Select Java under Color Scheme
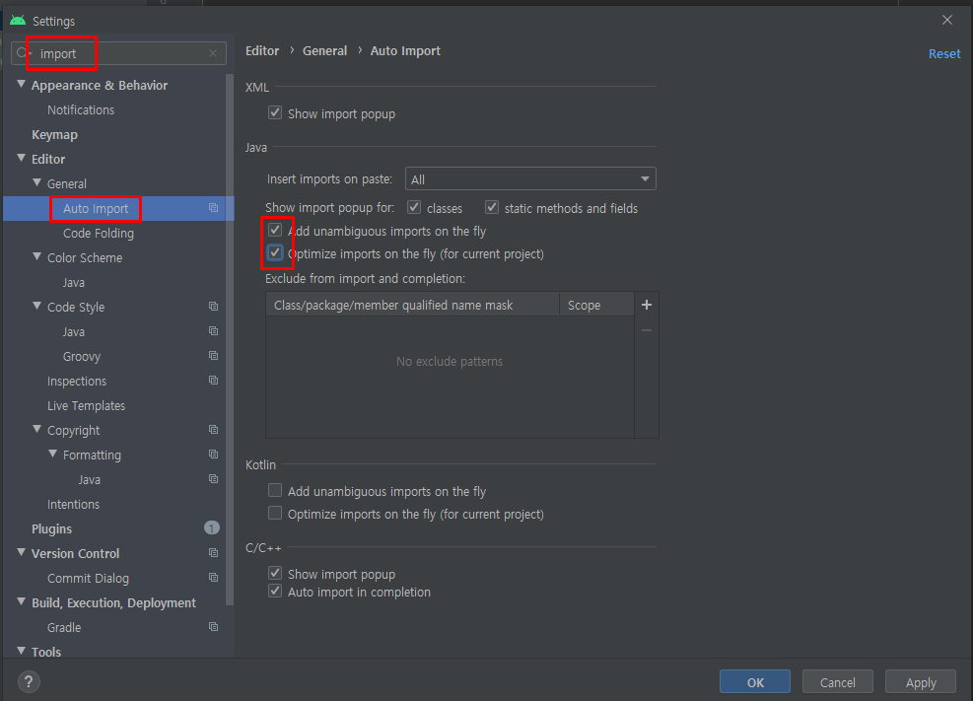This screenshot has height=701, width=973. (x=73, y=282)
